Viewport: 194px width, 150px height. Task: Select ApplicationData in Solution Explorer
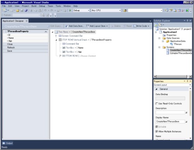click(178, 41)
